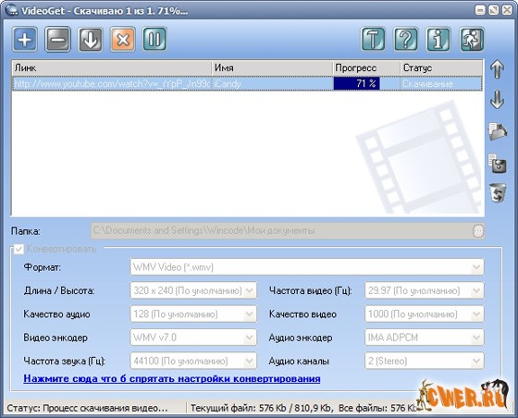Expand Аудио энкодер dropdown IMA ADPCM
Screen dimensions: 518x418
[425, 338]
